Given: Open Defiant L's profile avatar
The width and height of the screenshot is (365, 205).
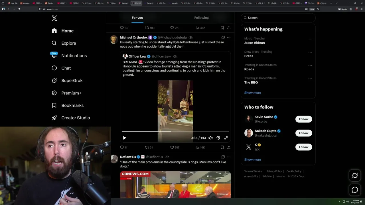Looking at the screenshot, I should (x=114, y=159).
